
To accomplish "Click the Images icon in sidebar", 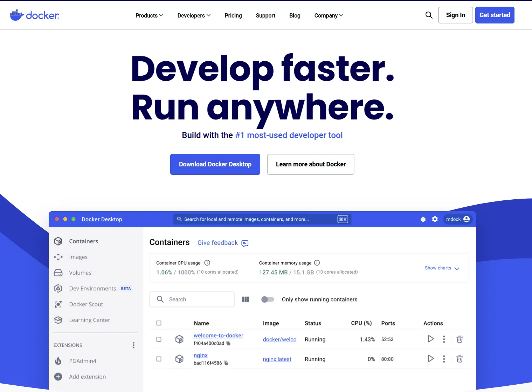I will [x=58, y=257].
